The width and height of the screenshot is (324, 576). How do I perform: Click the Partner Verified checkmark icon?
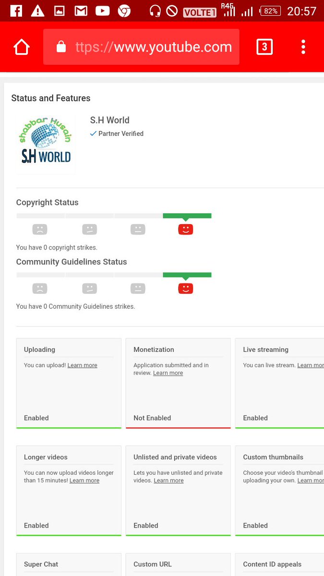click(x=93, y=133)
